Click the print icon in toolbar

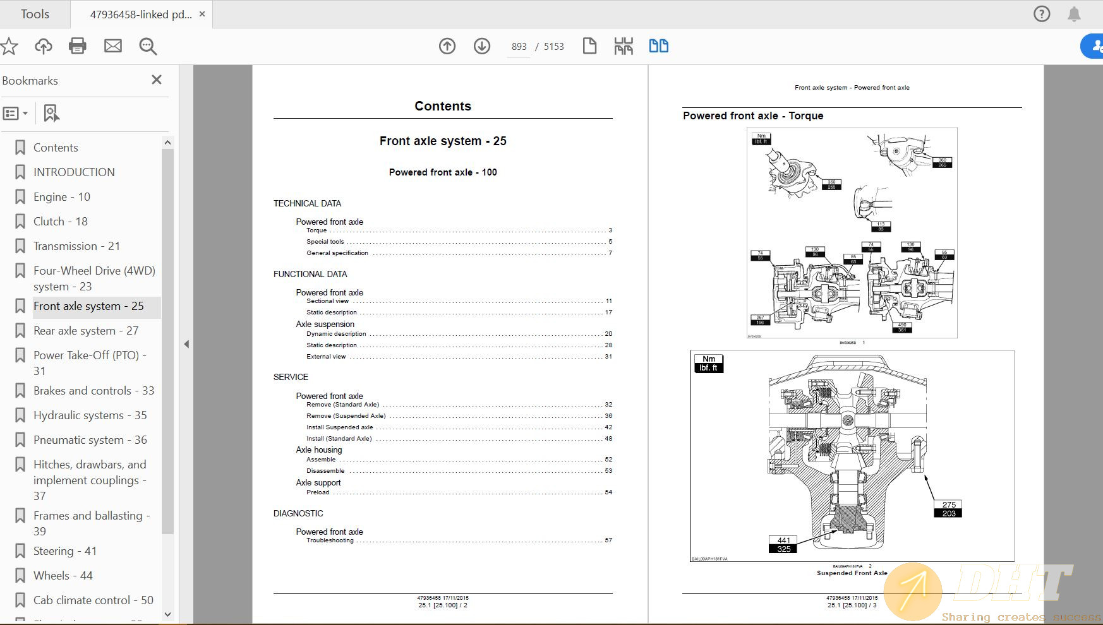tap(78, 46)
